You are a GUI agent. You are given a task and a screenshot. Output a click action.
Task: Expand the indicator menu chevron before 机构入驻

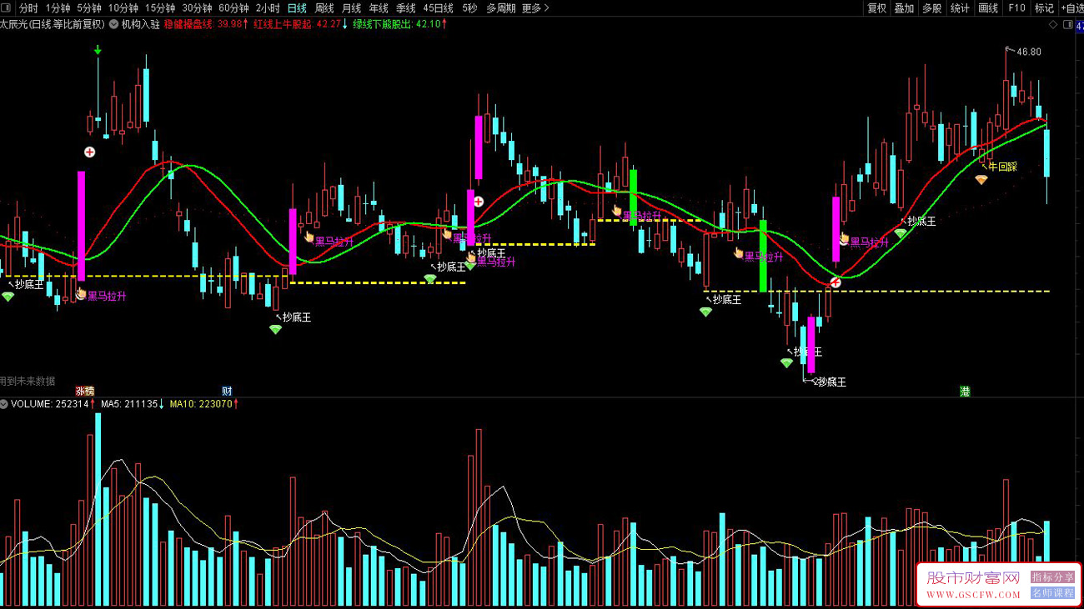(113, 24)
